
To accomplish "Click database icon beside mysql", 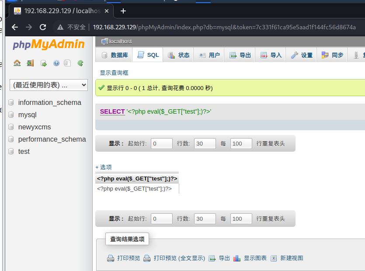I will (11, 115).
